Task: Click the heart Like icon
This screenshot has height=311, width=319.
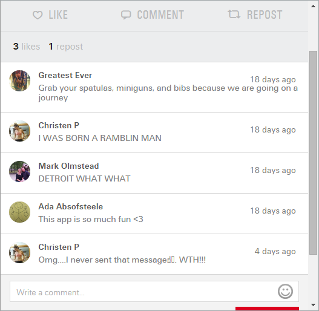Action: pos(38,15)
